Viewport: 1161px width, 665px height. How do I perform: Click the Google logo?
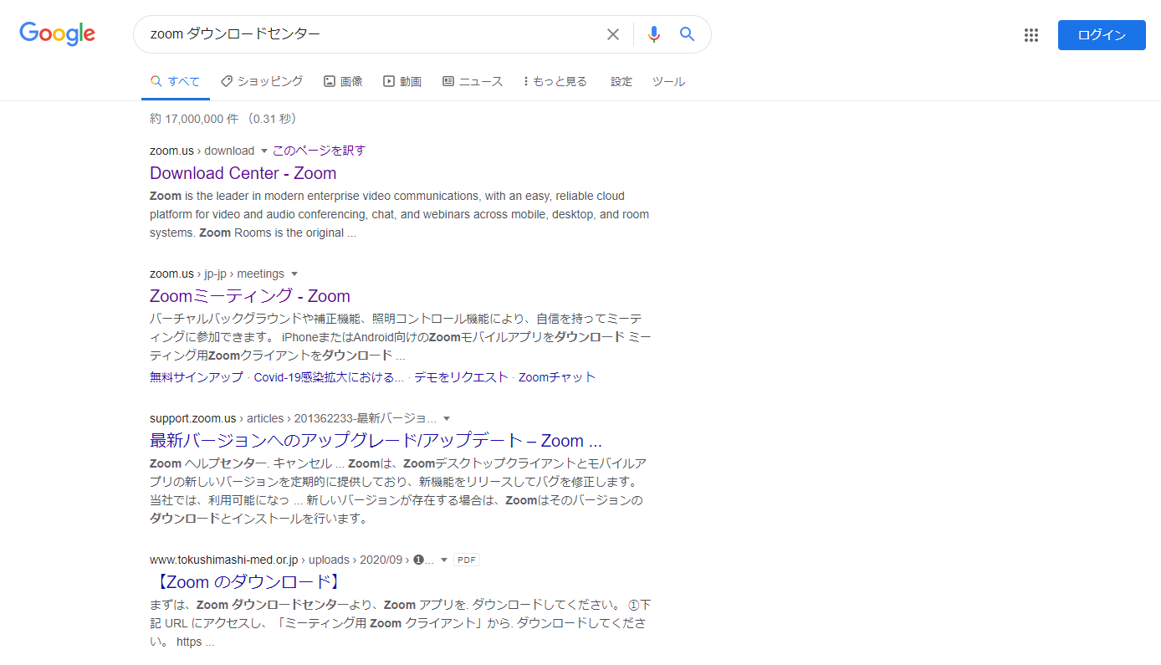(x=58, y=34)
